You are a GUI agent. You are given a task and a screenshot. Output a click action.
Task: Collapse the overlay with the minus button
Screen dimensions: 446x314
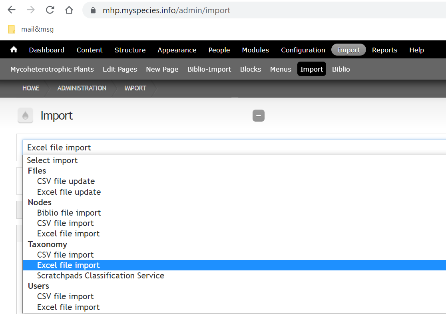(258, 116)
